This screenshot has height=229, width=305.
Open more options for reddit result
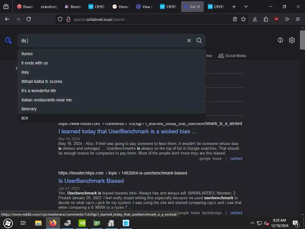click(x=226, y=159)
